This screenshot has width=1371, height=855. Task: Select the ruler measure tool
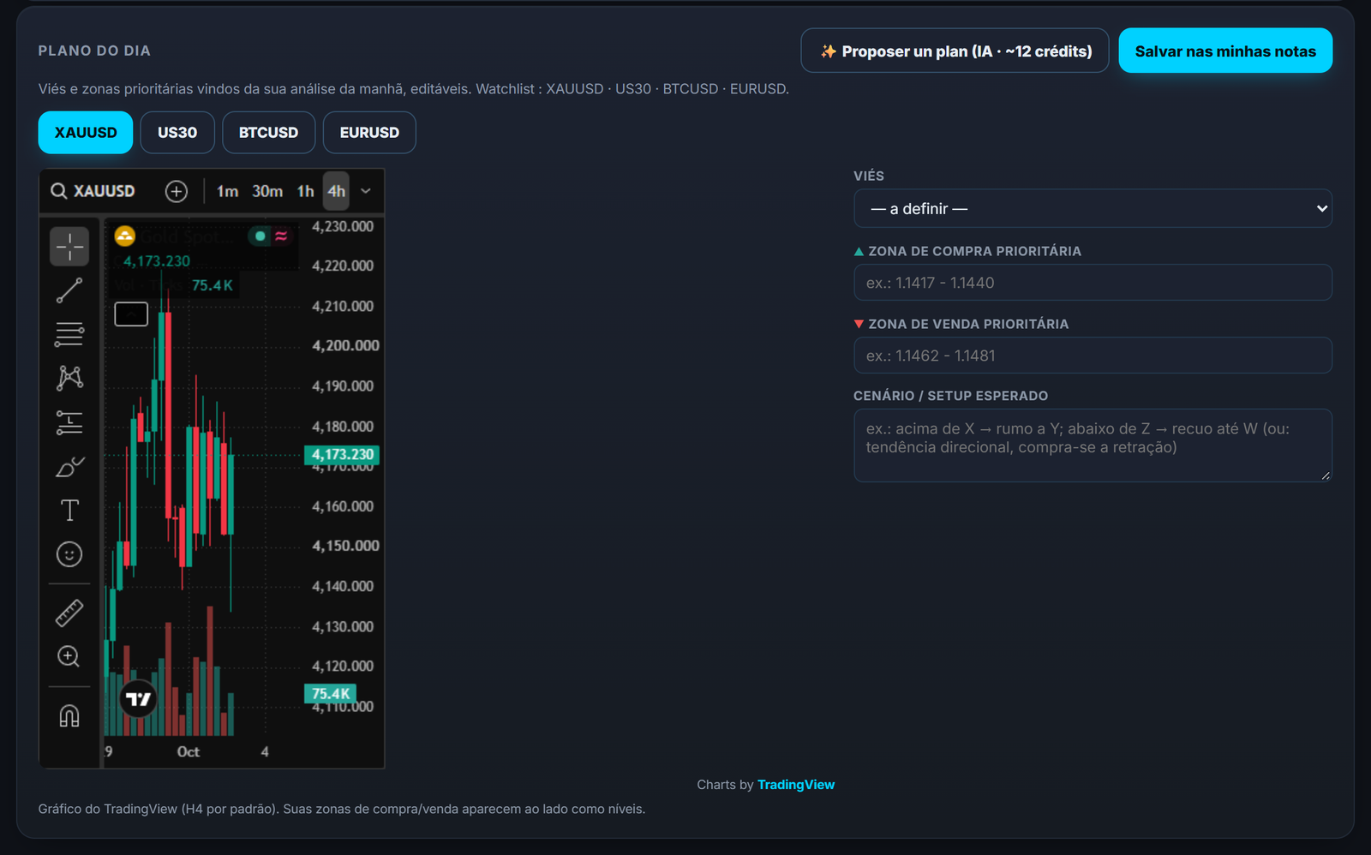click(69, 613)
